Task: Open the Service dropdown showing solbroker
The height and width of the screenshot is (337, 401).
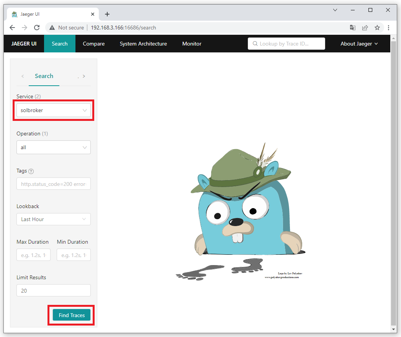Action: coord(54,110)
